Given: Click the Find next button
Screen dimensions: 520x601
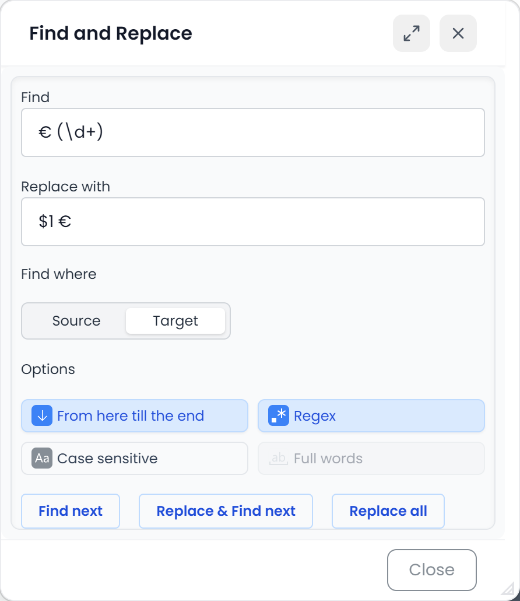Looking at the screenshot, I should pyautogui.click(x=70, y=511).
